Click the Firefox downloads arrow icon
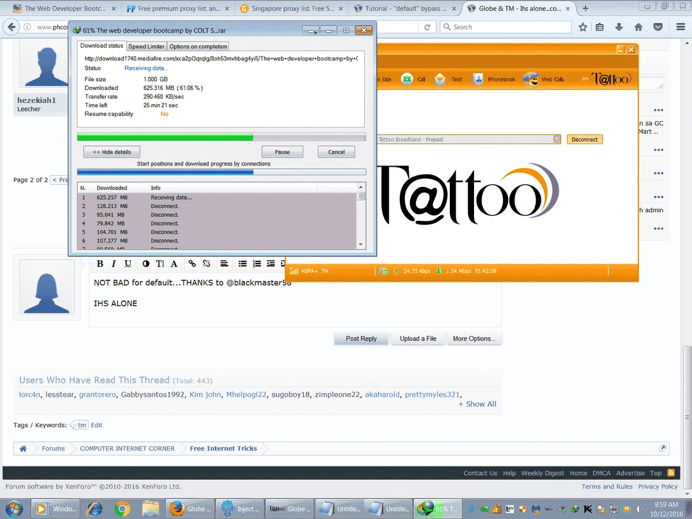 tap(619, 27)
